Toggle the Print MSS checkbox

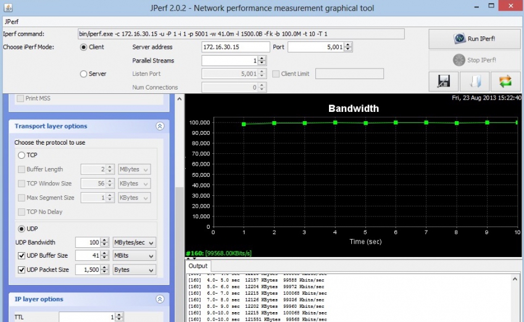click(20, 98)
